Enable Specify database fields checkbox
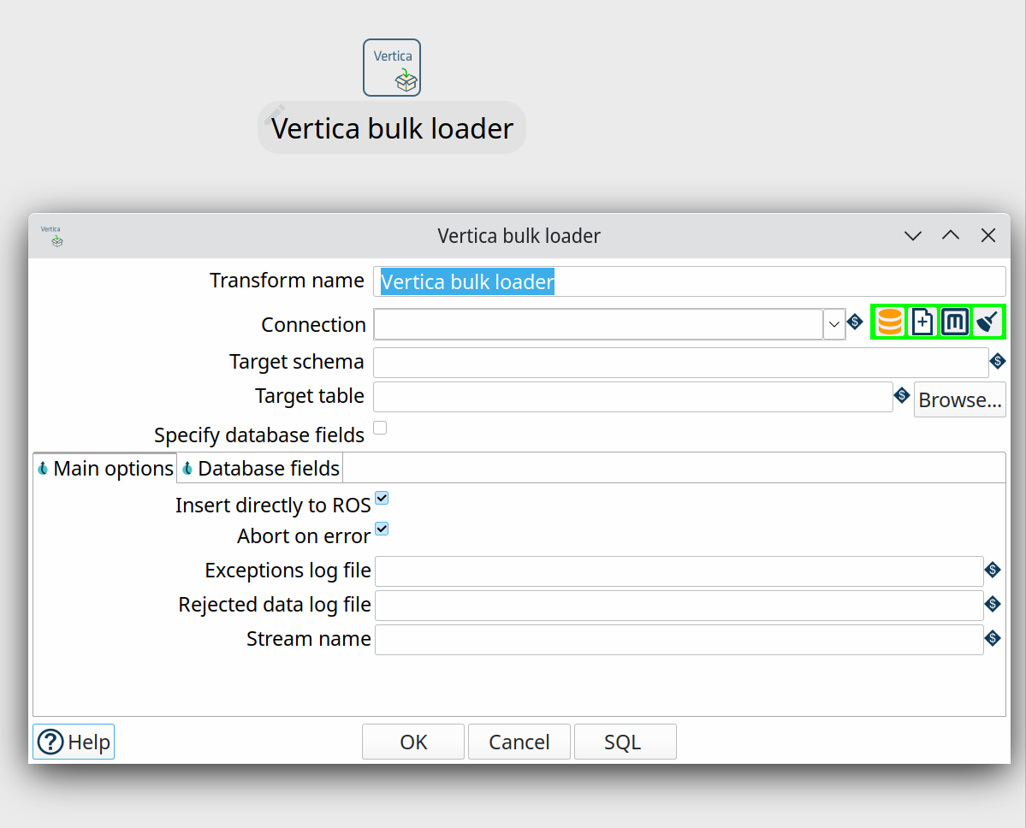Screen dimensions: 1026x828 coord(380,429)
